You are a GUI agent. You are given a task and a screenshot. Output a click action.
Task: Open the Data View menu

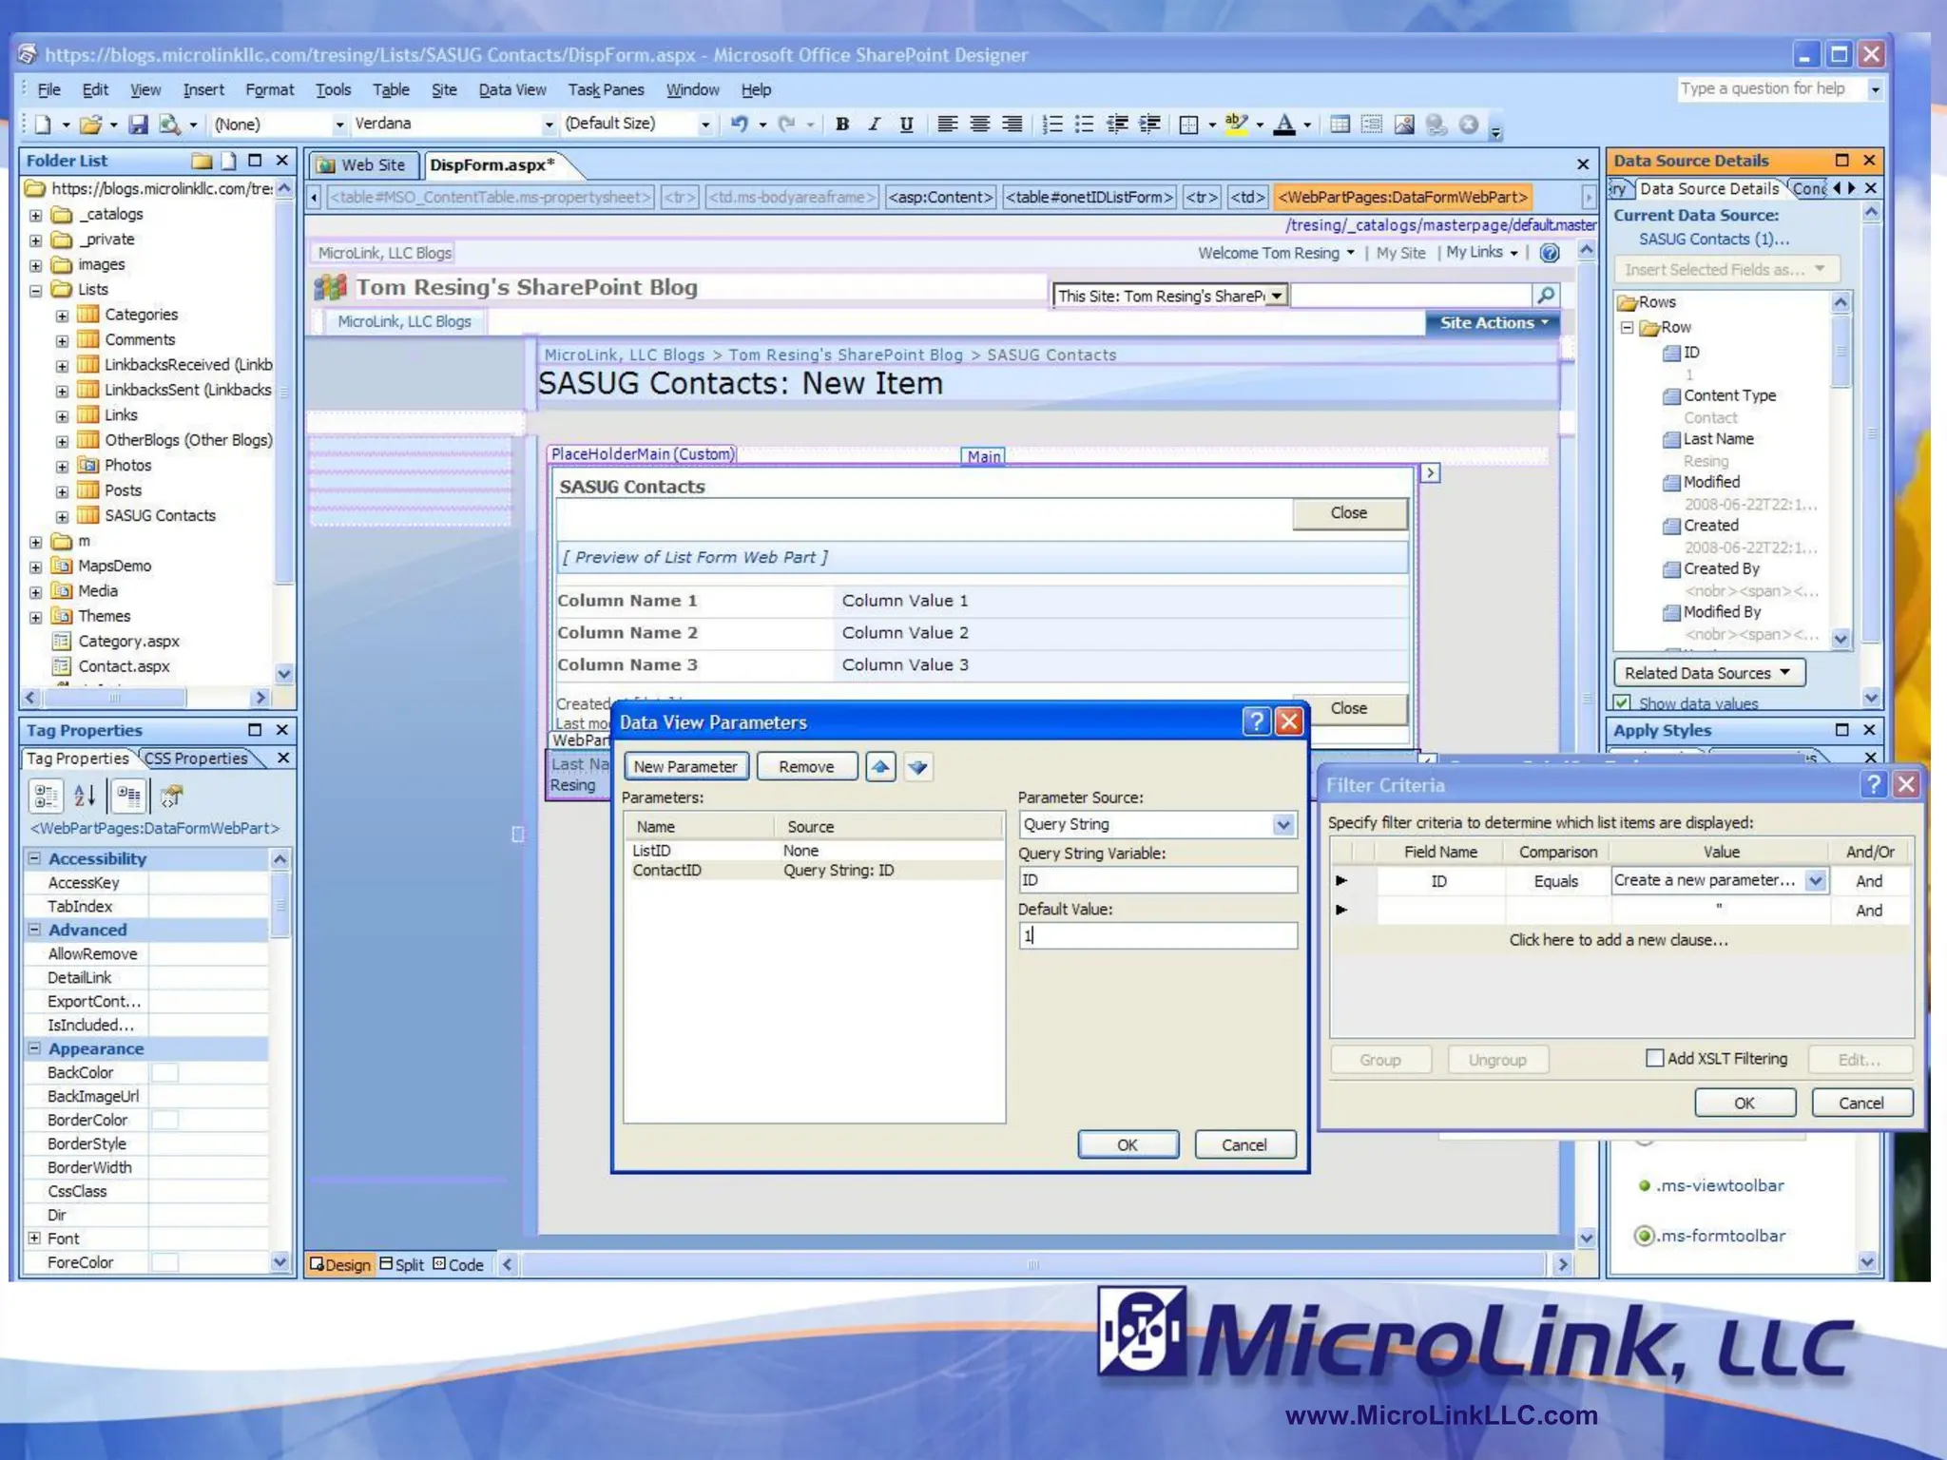pyautogui.click(x=512, y=90)
